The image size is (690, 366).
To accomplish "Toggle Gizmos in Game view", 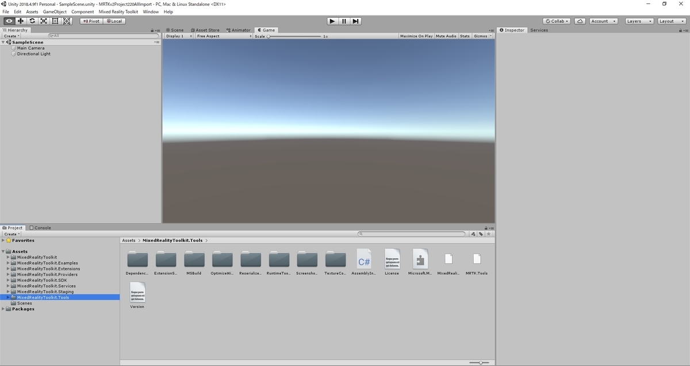I will coord(482,36).
